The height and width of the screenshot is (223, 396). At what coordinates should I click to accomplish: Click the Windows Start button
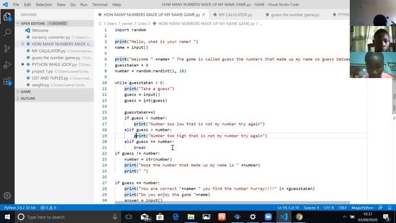(x=7, y=217)
